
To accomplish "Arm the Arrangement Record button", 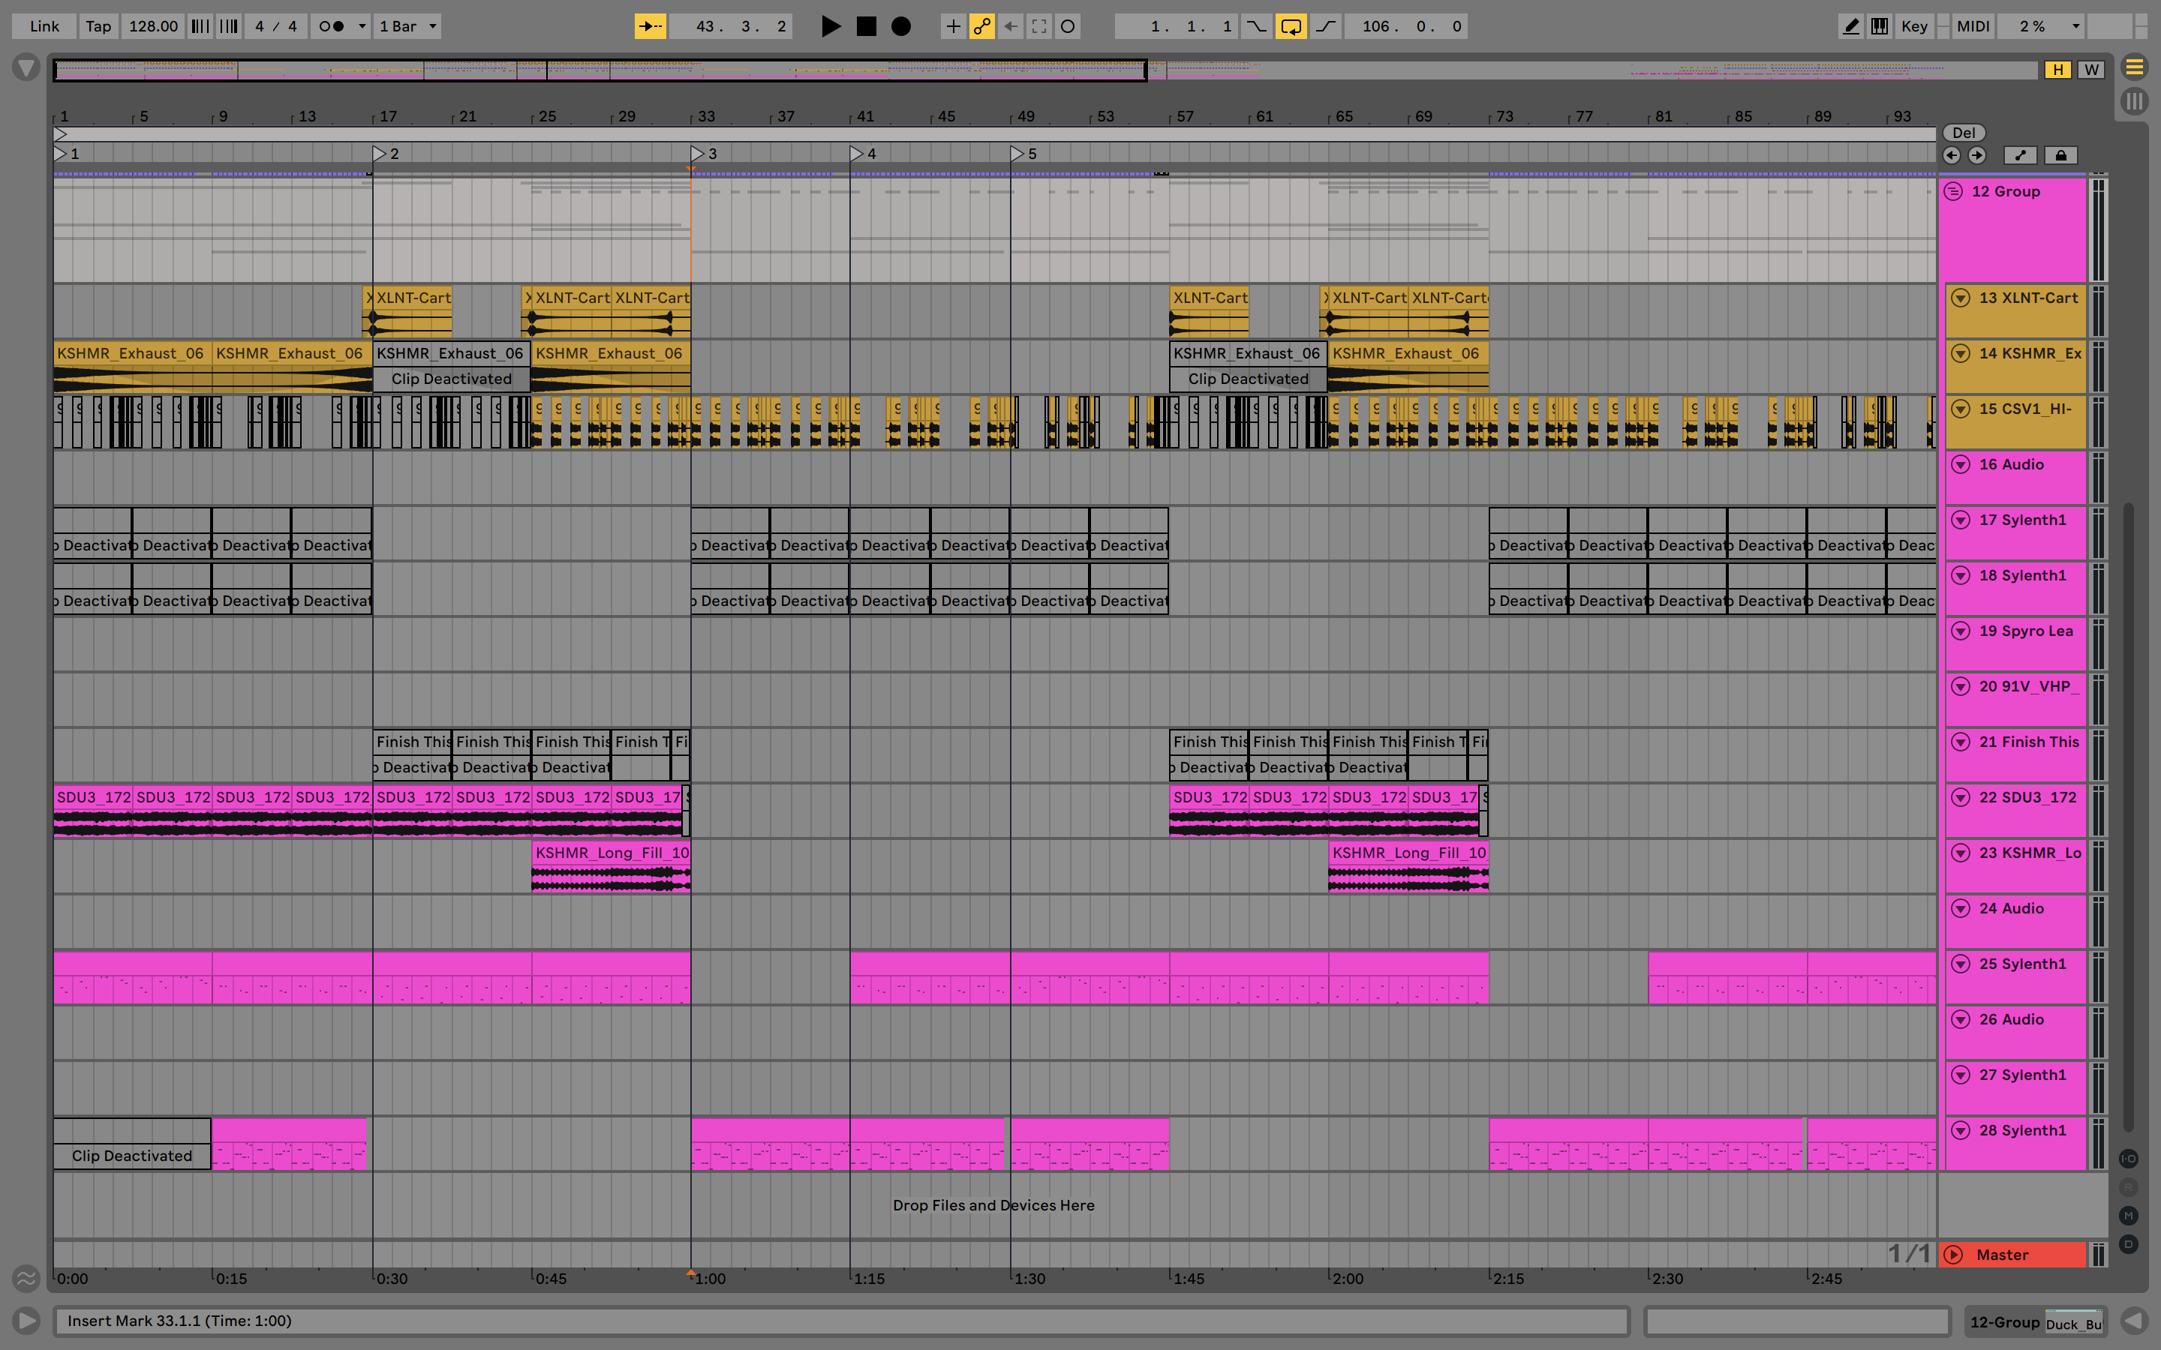I will pos(901,26).
